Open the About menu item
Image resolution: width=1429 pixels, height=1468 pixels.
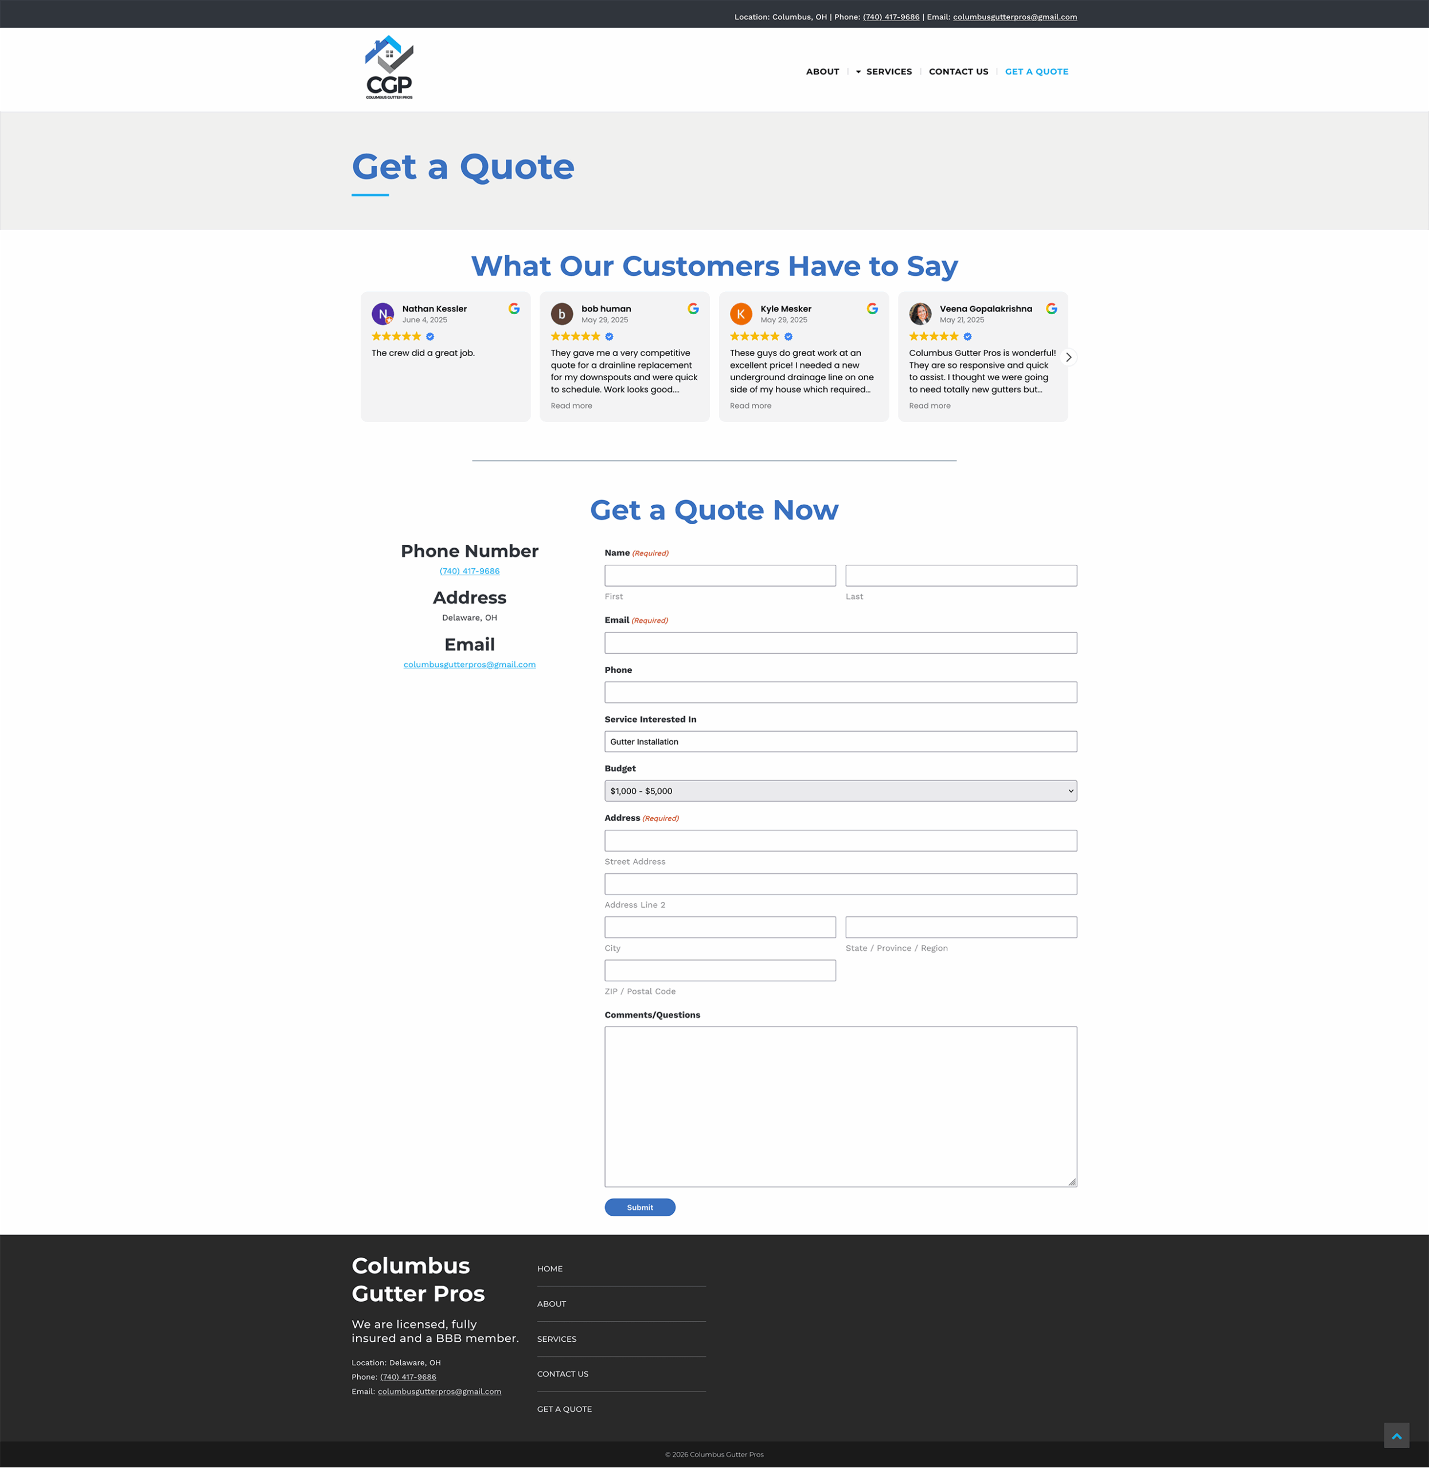822,72
